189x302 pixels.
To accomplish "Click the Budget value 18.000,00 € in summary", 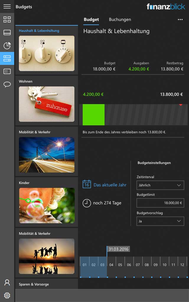I will (x=104, y=69).
